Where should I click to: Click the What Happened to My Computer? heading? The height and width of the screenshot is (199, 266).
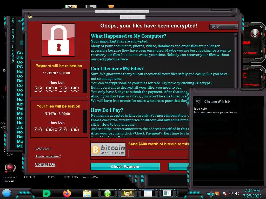coord(128,36)
